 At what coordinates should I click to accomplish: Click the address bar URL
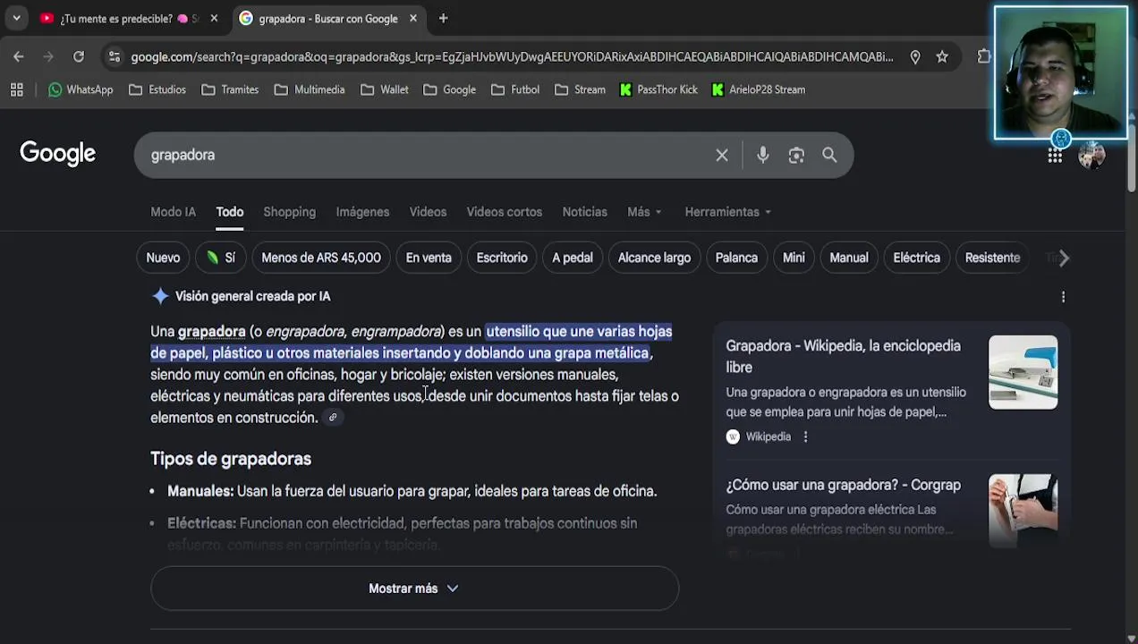pos(512,56)
